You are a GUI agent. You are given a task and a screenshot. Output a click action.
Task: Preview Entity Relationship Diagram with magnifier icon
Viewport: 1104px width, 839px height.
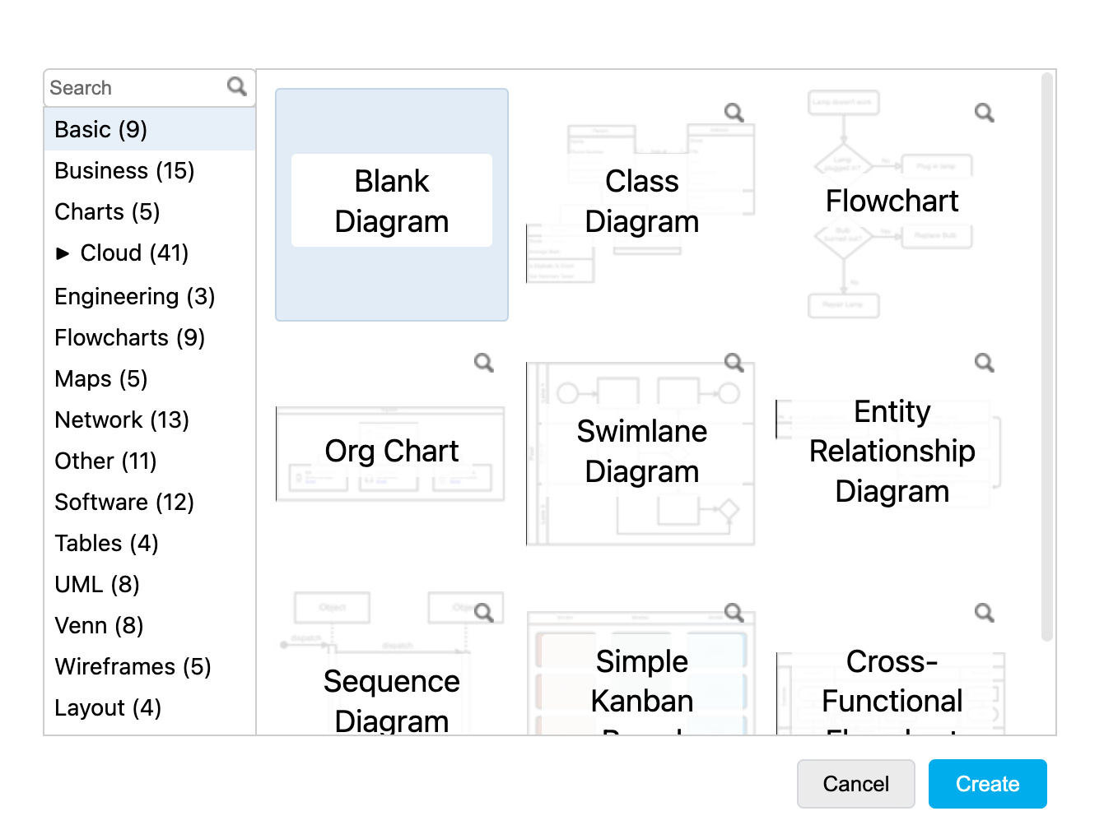click(x=985, y=363)
